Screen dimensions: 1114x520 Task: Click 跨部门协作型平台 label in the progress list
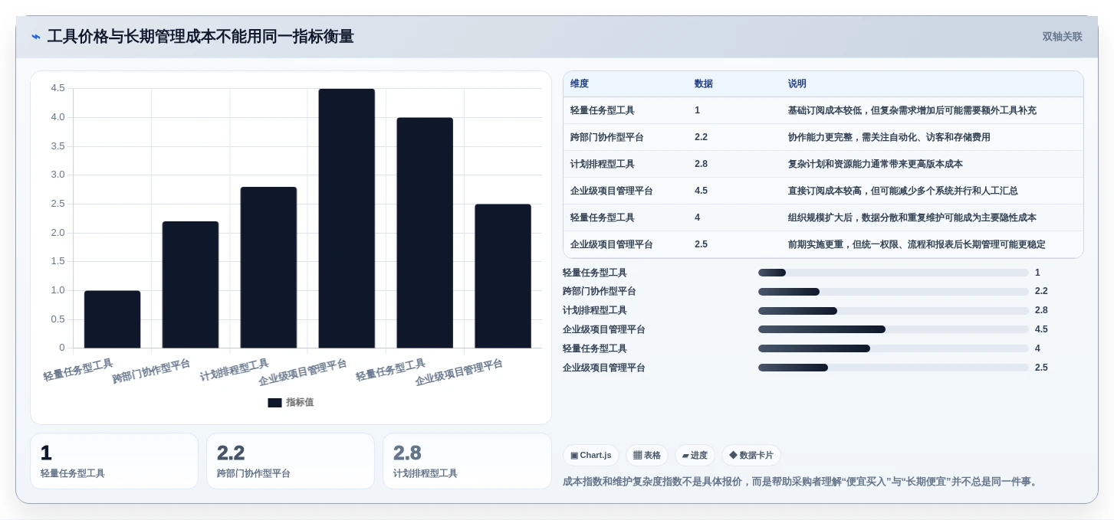600,291
